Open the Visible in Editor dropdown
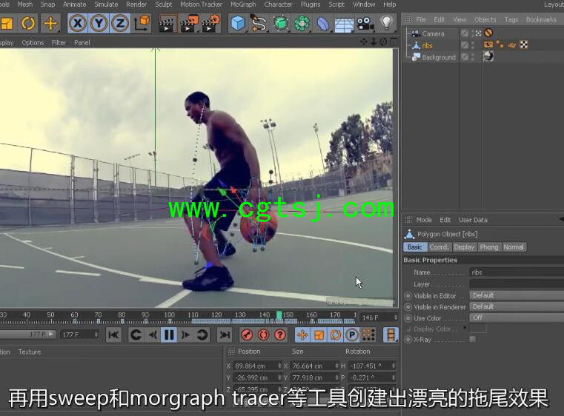564x416 pixels. coord(517,295)
